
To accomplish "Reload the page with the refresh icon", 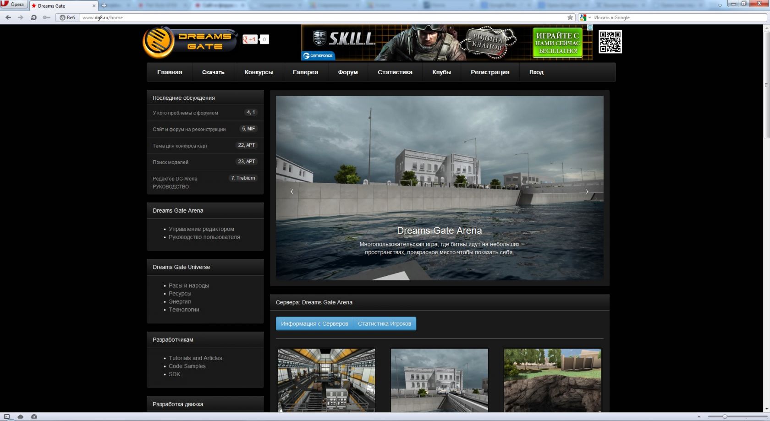I will point(33,17).
